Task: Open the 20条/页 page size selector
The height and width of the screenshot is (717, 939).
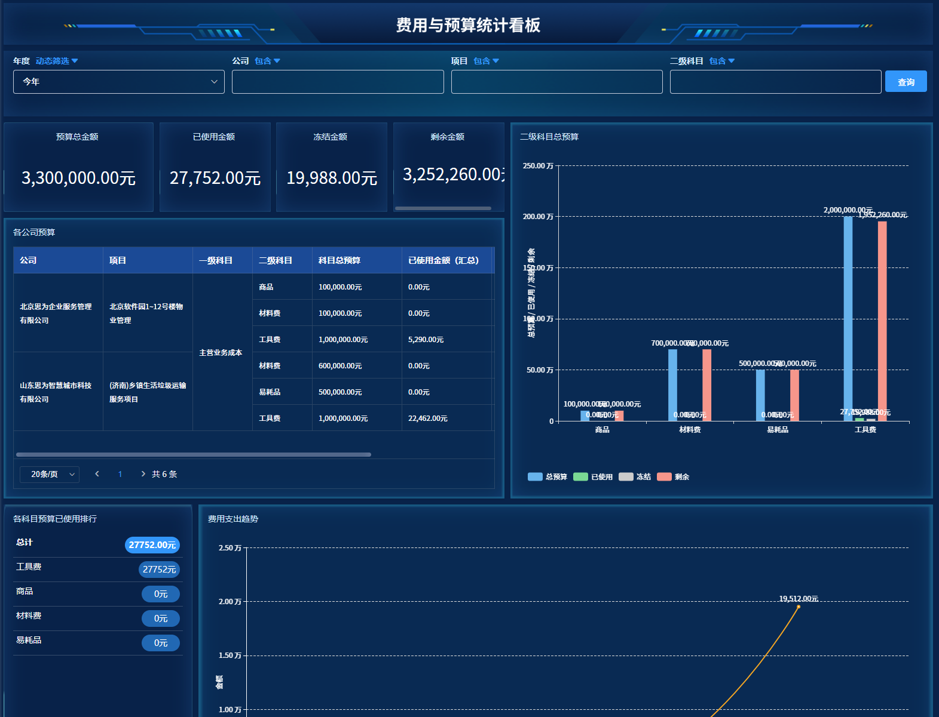Action: point(50,474)
